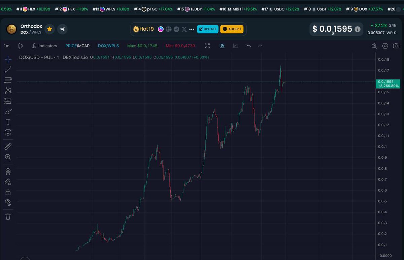Toggle the highlighted trades-on-chart icon
Viewport: 404px width, 260px height.
click(222, 46)
